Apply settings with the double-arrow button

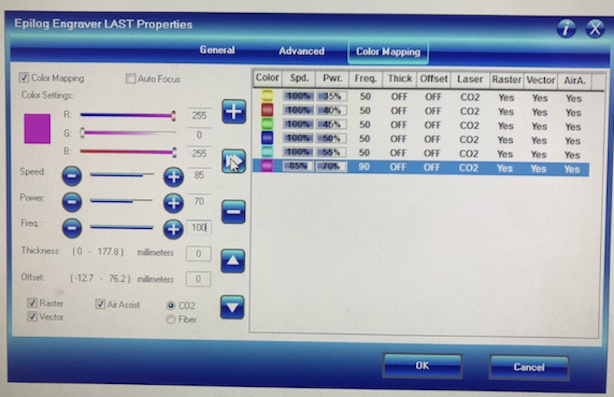(x=233, y=161)
